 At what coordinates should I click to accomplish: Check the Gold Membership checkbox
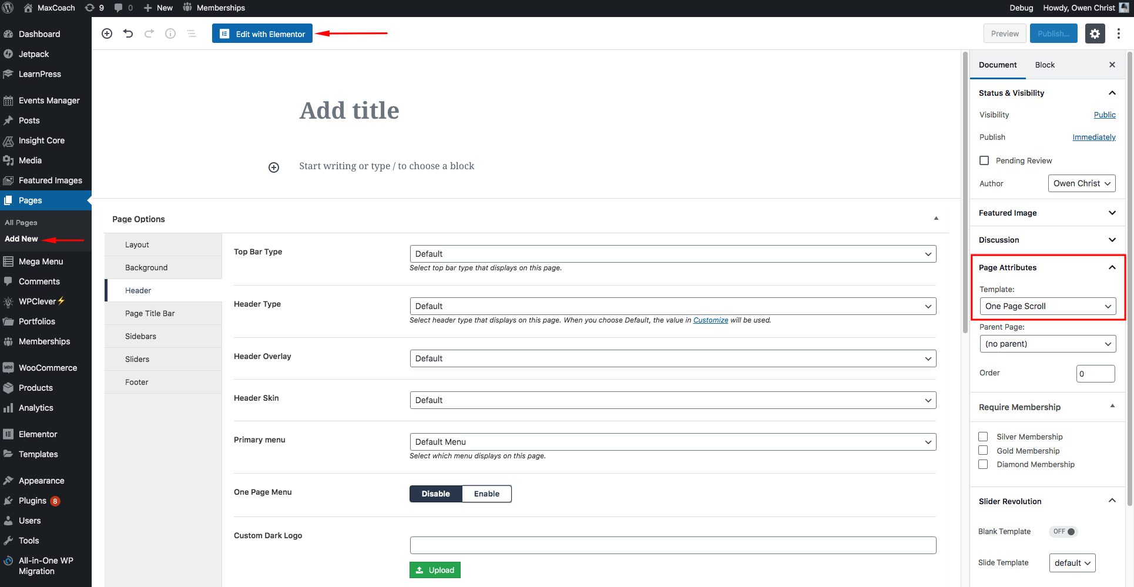tap(983, 451)
